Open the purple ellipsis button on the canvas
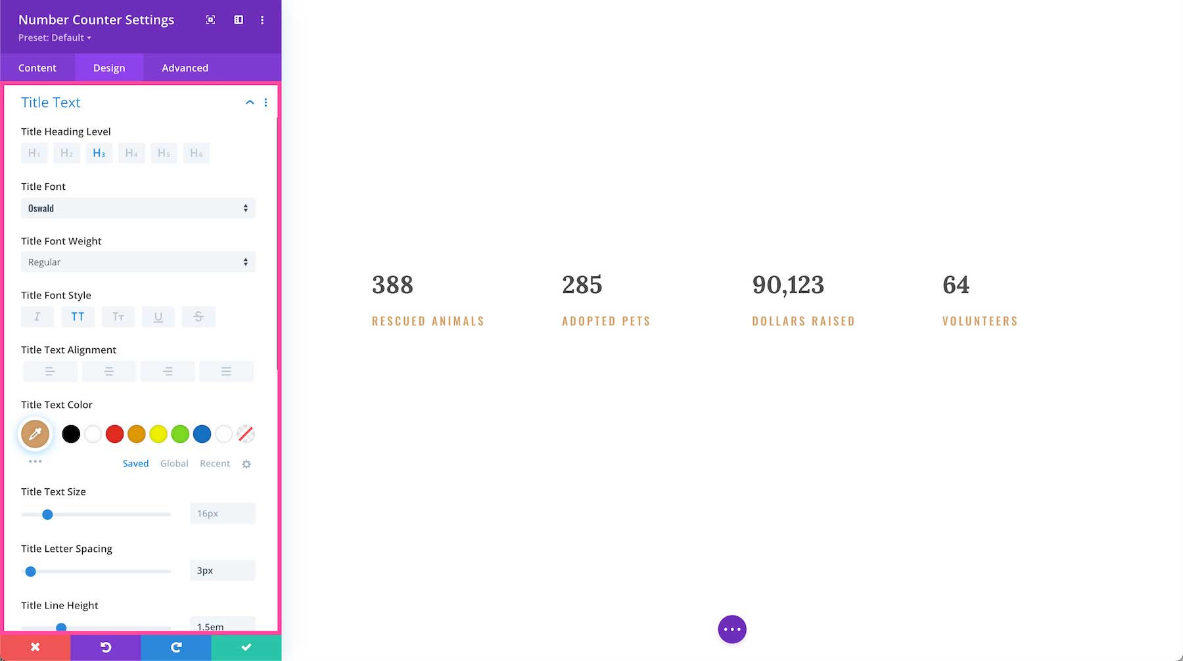 [x=731, y=629]
